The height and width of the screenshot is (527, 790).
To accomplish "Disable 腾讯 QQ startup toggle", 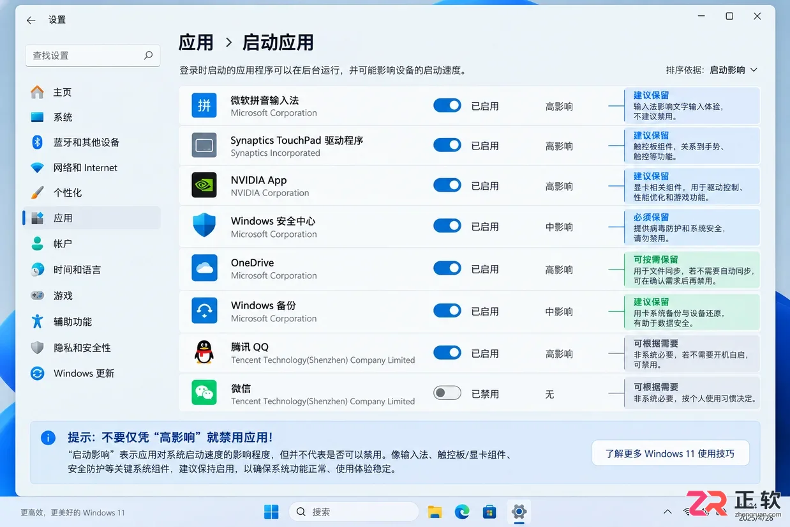I will click(447, 353).
